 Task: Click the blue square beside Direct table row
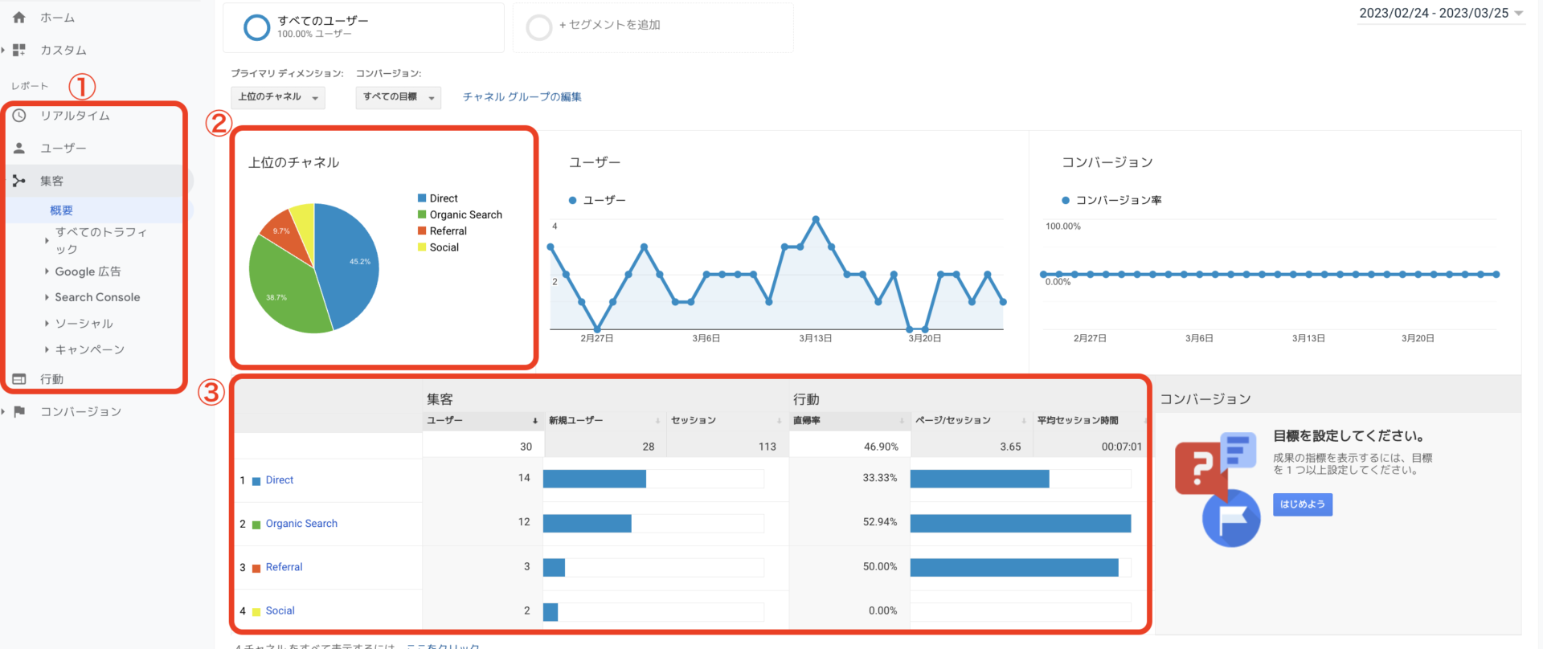pyautogui.click(x=256, y=481)
